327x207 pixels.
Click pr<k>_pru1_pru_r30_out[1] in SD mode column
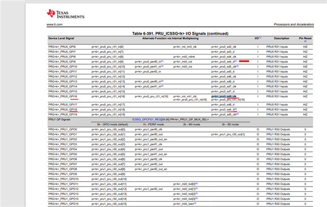[x=228, y=135]
